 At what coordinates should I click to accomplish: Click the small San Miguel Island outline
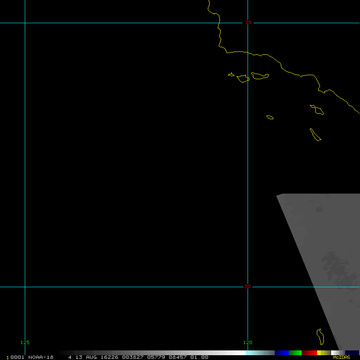[231, 74]
